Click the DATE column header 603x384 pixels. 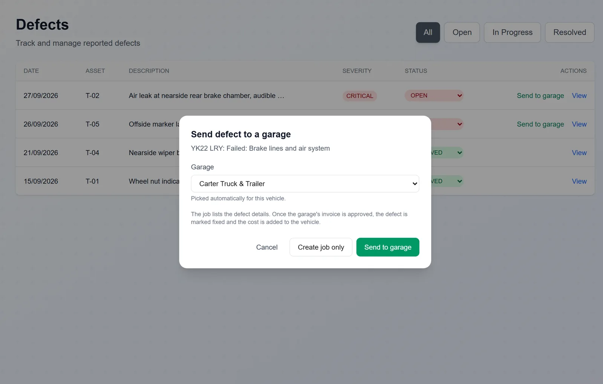[x=31, y=71]
